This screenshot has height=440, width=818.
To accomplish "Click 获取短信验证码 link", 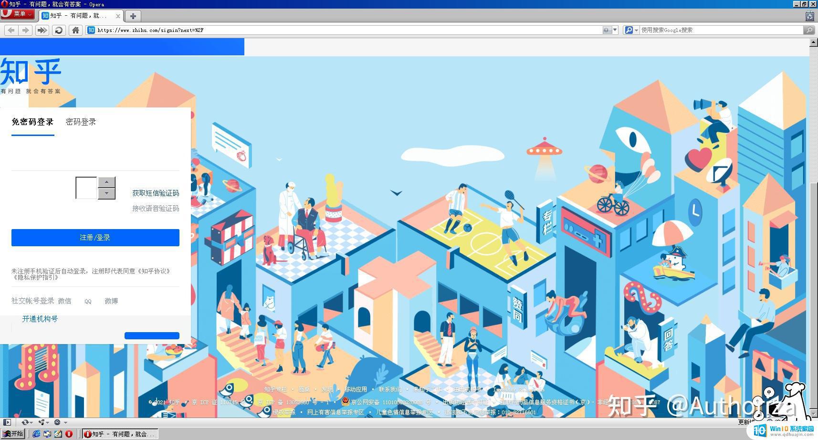I will pos(156,193).
